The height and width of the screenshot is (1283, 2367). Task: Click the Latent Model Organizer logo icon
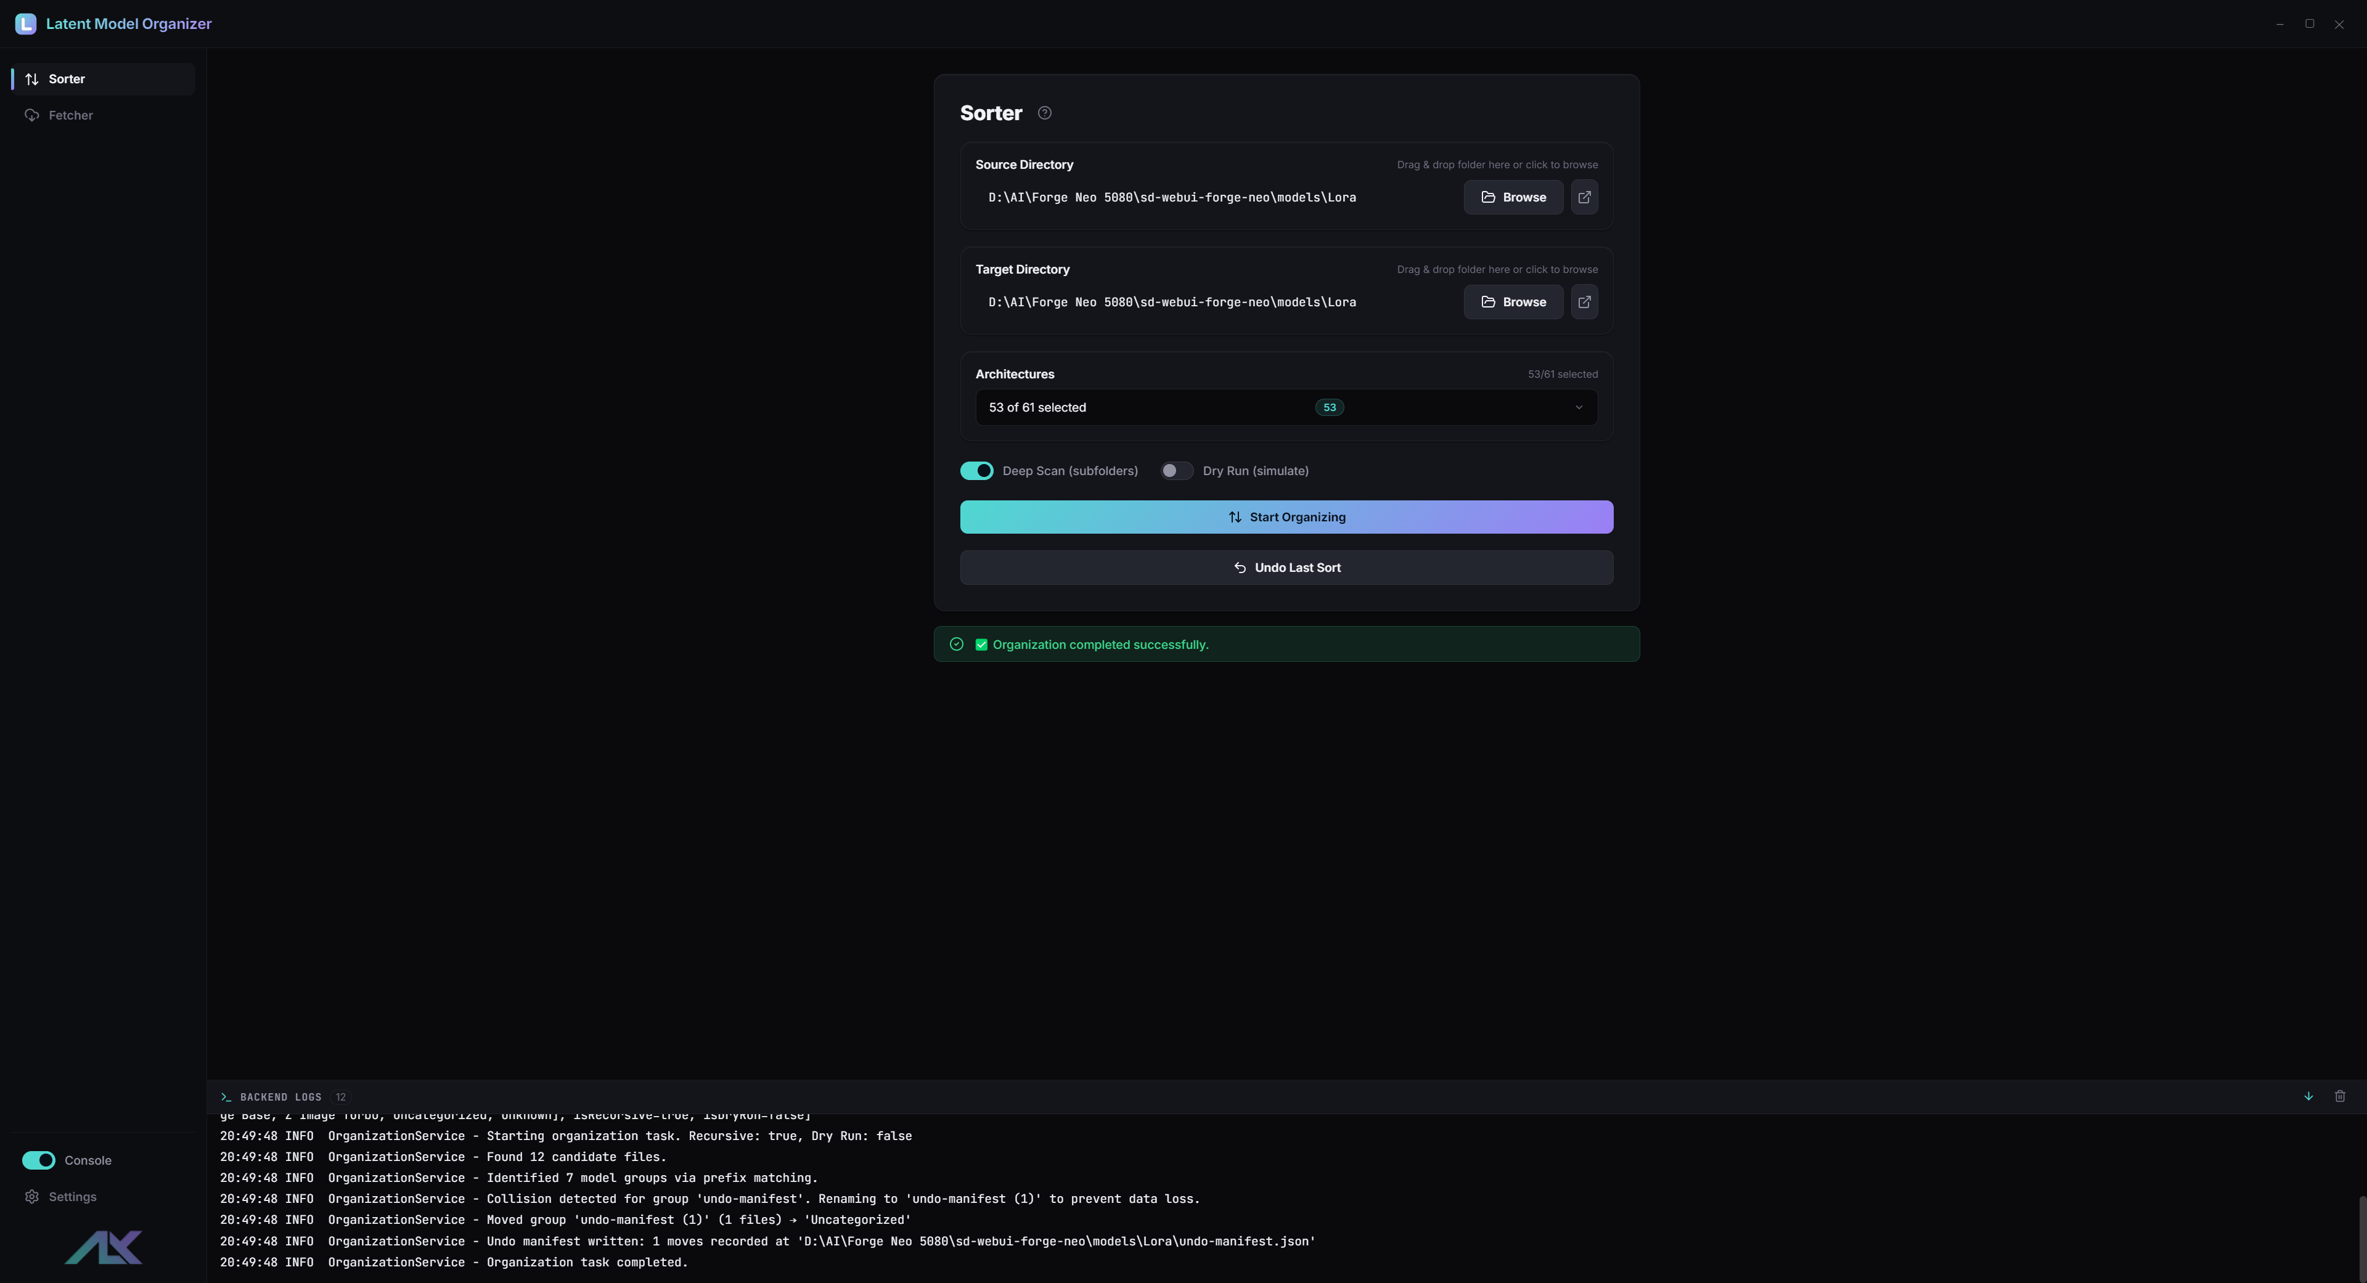(26, 24)
